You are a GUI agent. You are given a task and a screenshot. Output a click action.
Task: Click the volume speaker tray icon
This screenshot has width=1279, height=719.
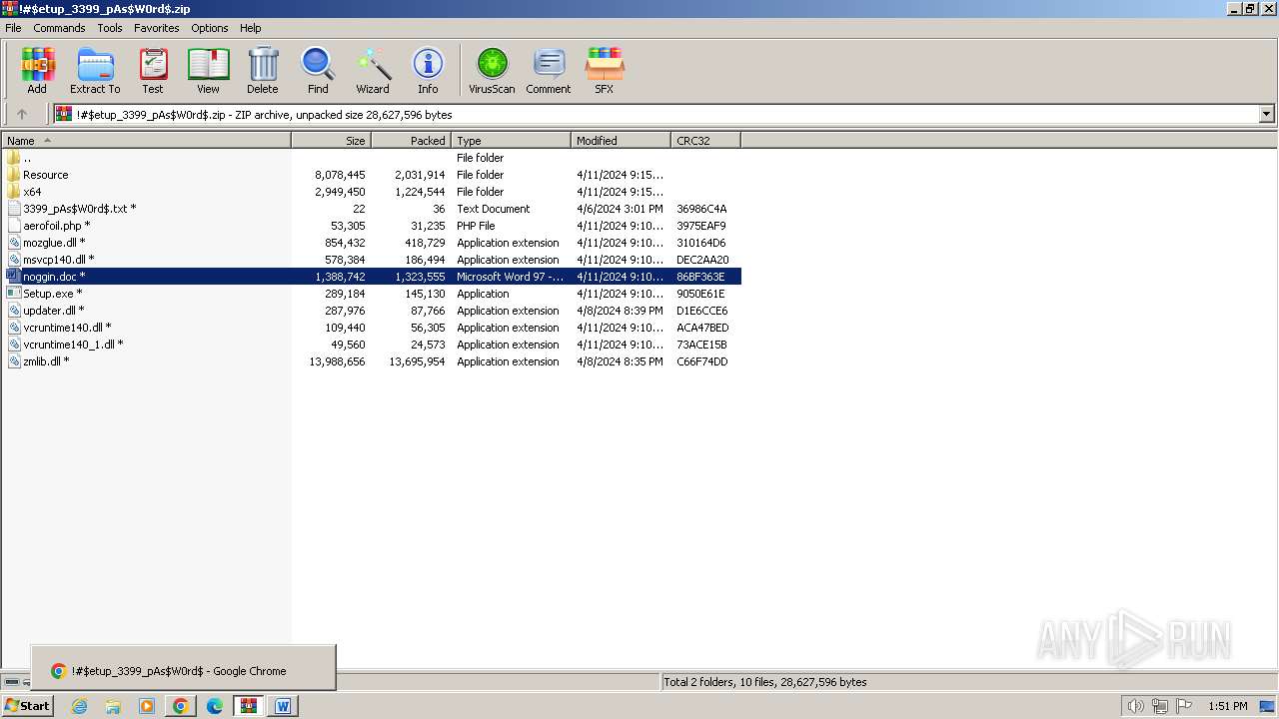tap(1135, 706)
